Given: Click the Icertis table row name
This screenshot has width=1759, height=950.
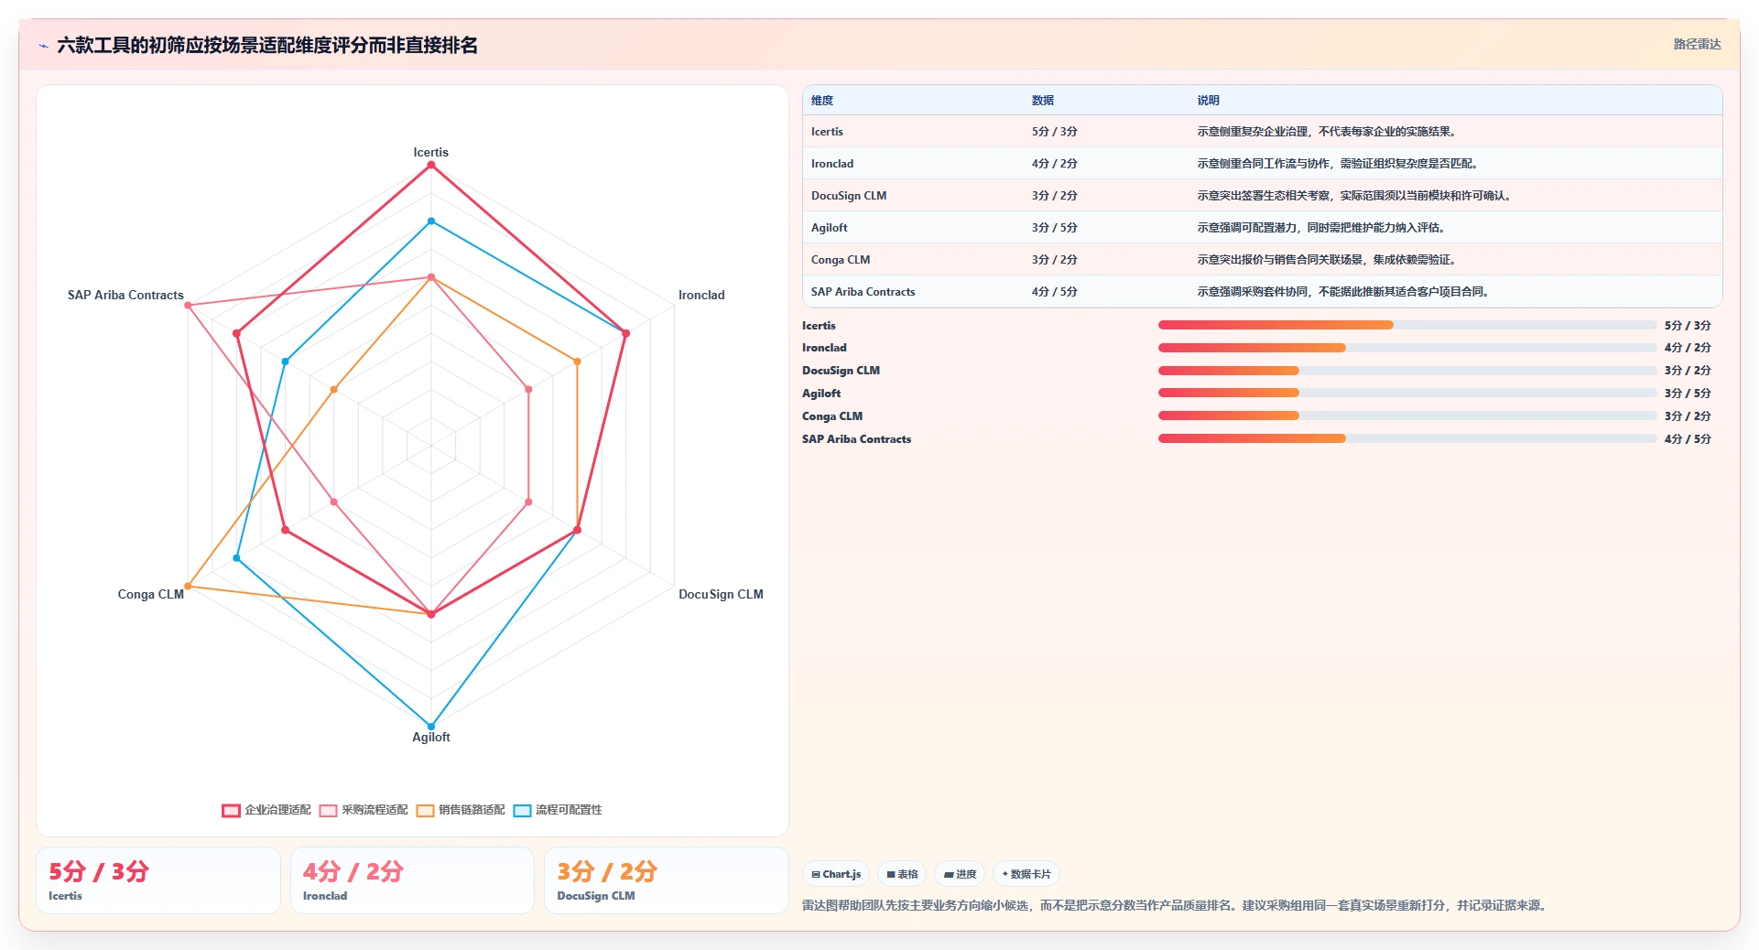Looking at the screenshot, I should pyautogui.click(x=827, y=132).
